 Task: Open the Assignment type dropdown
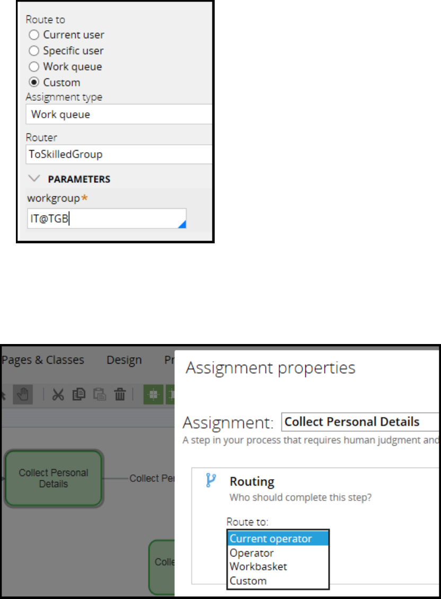tap(119, 114)
